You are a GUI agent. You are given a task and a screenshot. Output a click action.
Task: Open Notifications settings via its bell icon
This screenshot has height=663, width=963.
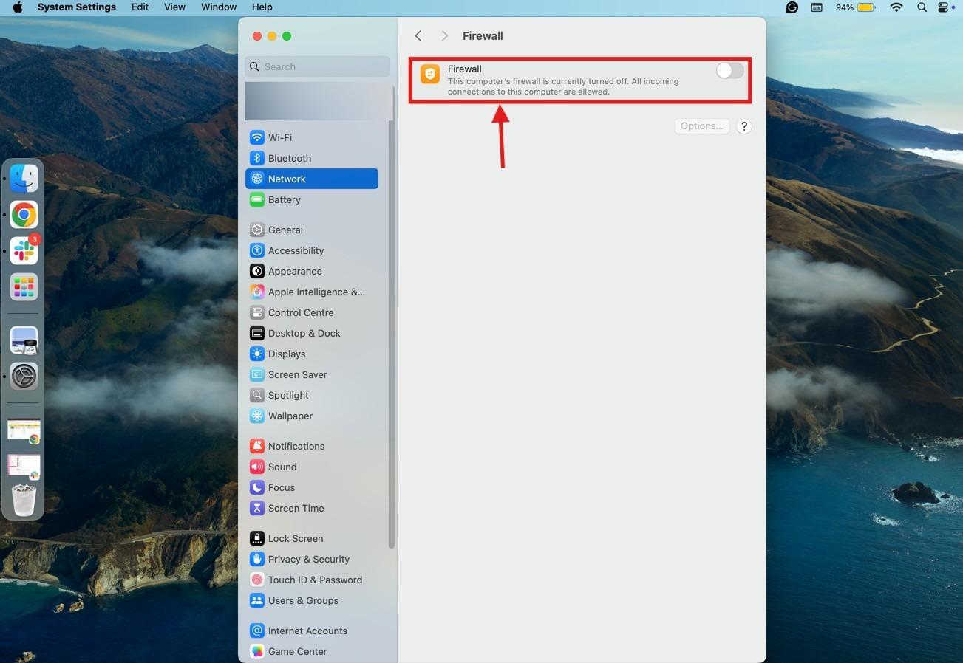tap(256, 446)
